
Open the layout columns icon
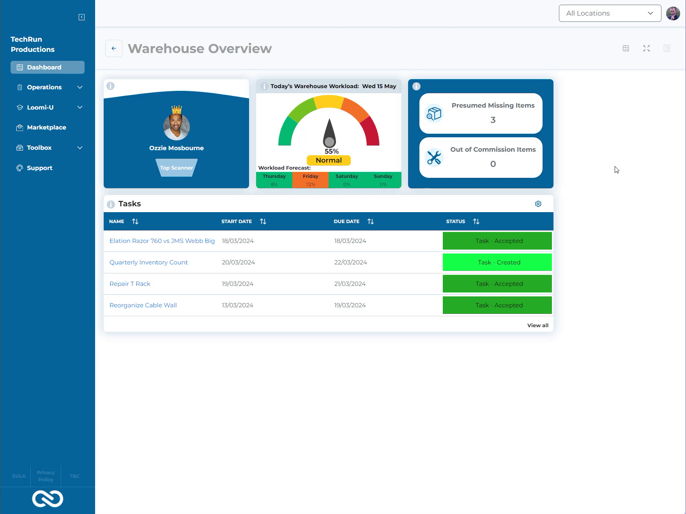coord(667,48)
